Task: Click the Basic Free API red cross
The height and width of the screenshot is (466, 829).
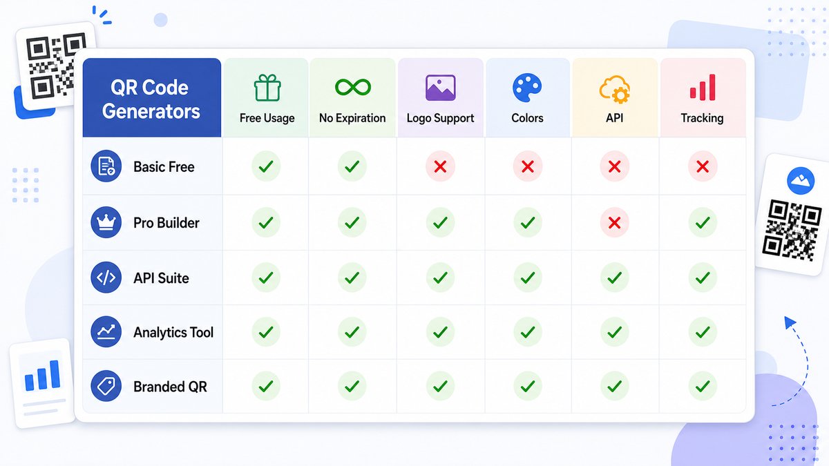Action: pos(614,167)
